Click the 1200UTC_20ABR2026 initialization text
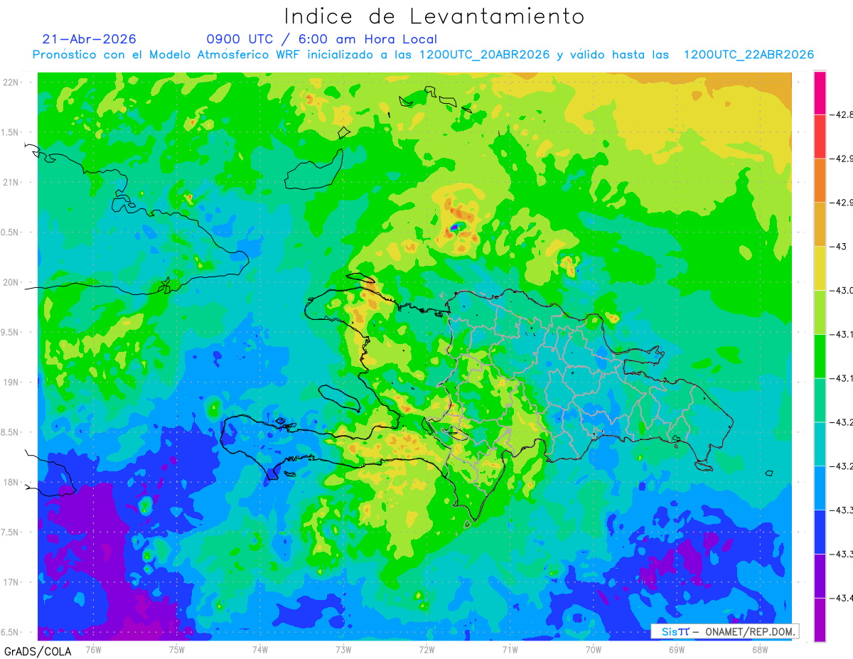The width and height of the screenshot is (853, 659). pos(485,55)
